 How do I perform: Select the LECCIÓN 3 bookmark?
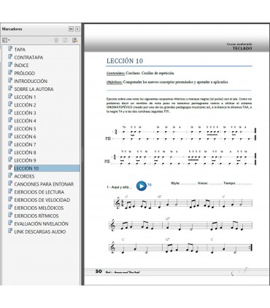pos(25,113)
